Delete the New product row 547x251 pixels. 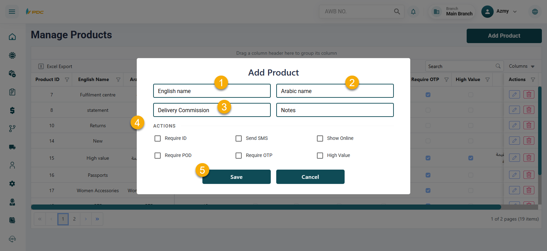click(x=529, y=141)
